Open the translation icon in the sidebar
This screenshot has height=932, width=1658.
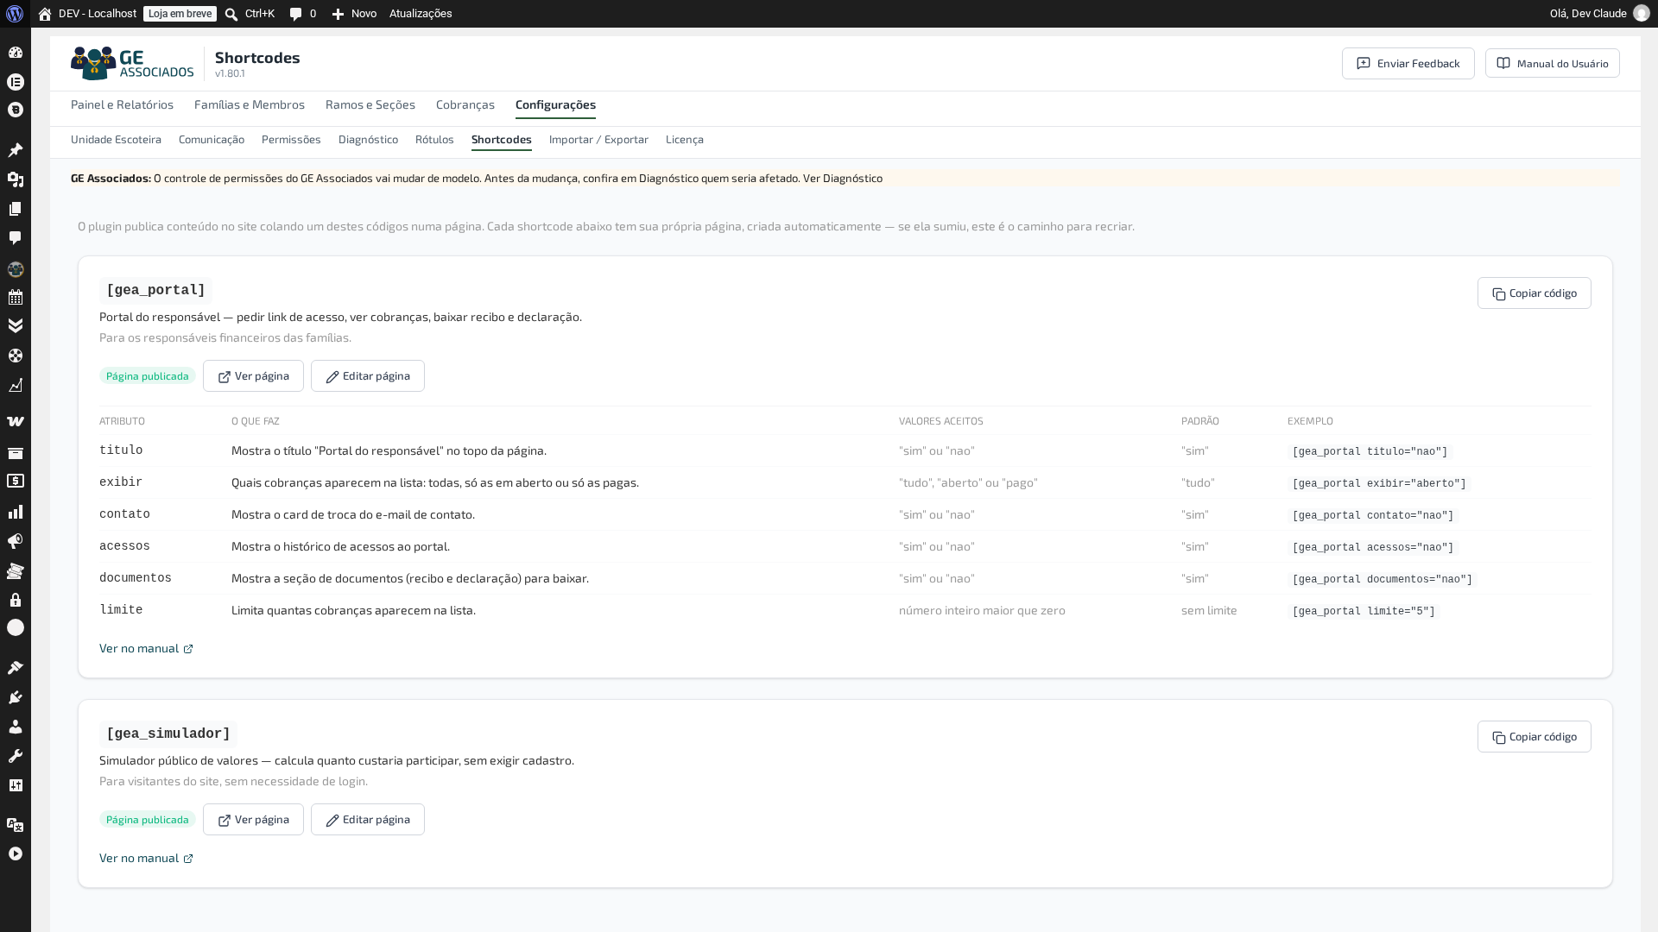click(x=16, y=825)
